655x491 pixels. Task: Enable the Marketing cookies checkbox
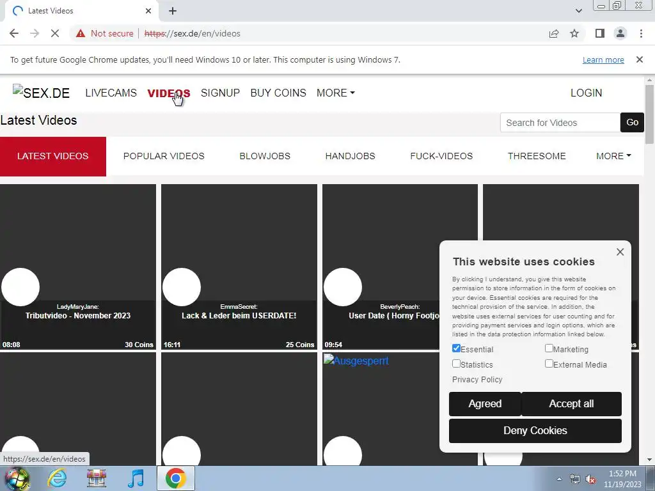tap(549, 348)
